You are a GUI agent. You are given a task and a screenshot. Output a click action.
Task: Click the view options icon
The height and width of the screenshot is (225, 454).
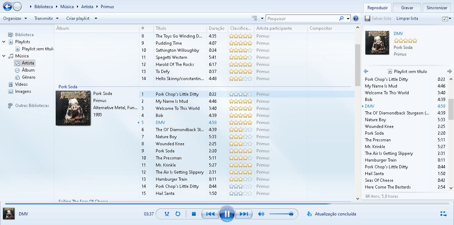click(x=254, y=18)
